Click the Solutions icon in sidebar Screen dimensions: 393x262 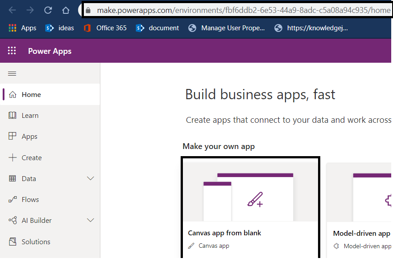point(12,242)
